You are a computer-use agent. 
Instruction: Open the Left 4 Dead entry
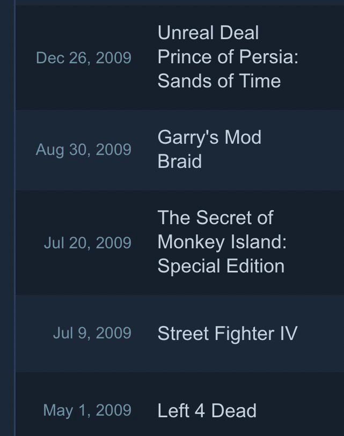(207, 410)
